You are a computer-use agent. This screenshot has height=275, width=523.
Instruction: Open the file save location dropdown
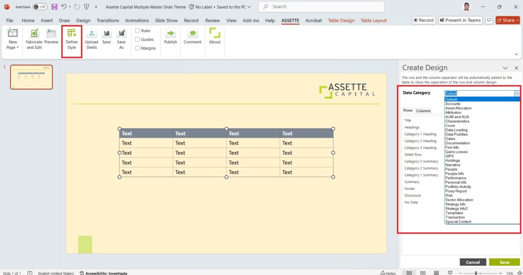(x=249, y=7)
